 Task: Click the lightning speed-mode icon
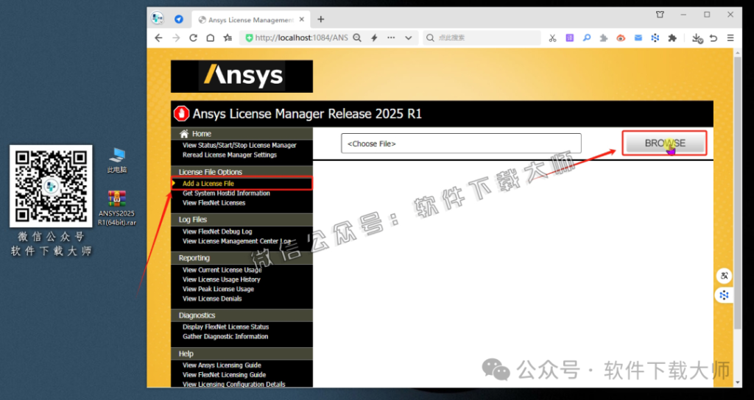(374, 38)
